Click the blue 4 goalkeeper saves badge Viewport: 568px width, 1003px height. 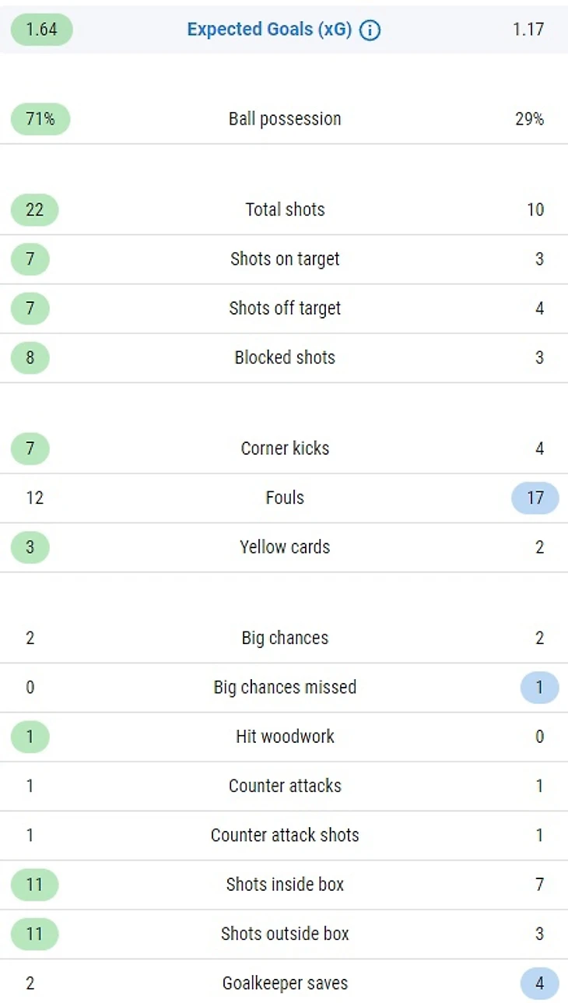point(539,984)
